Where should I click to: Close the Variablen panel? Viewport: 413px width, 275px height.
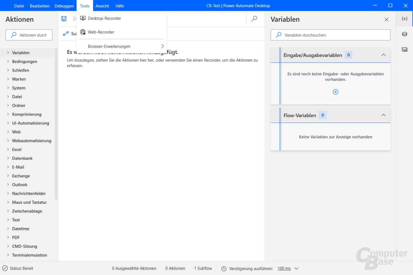386,19
